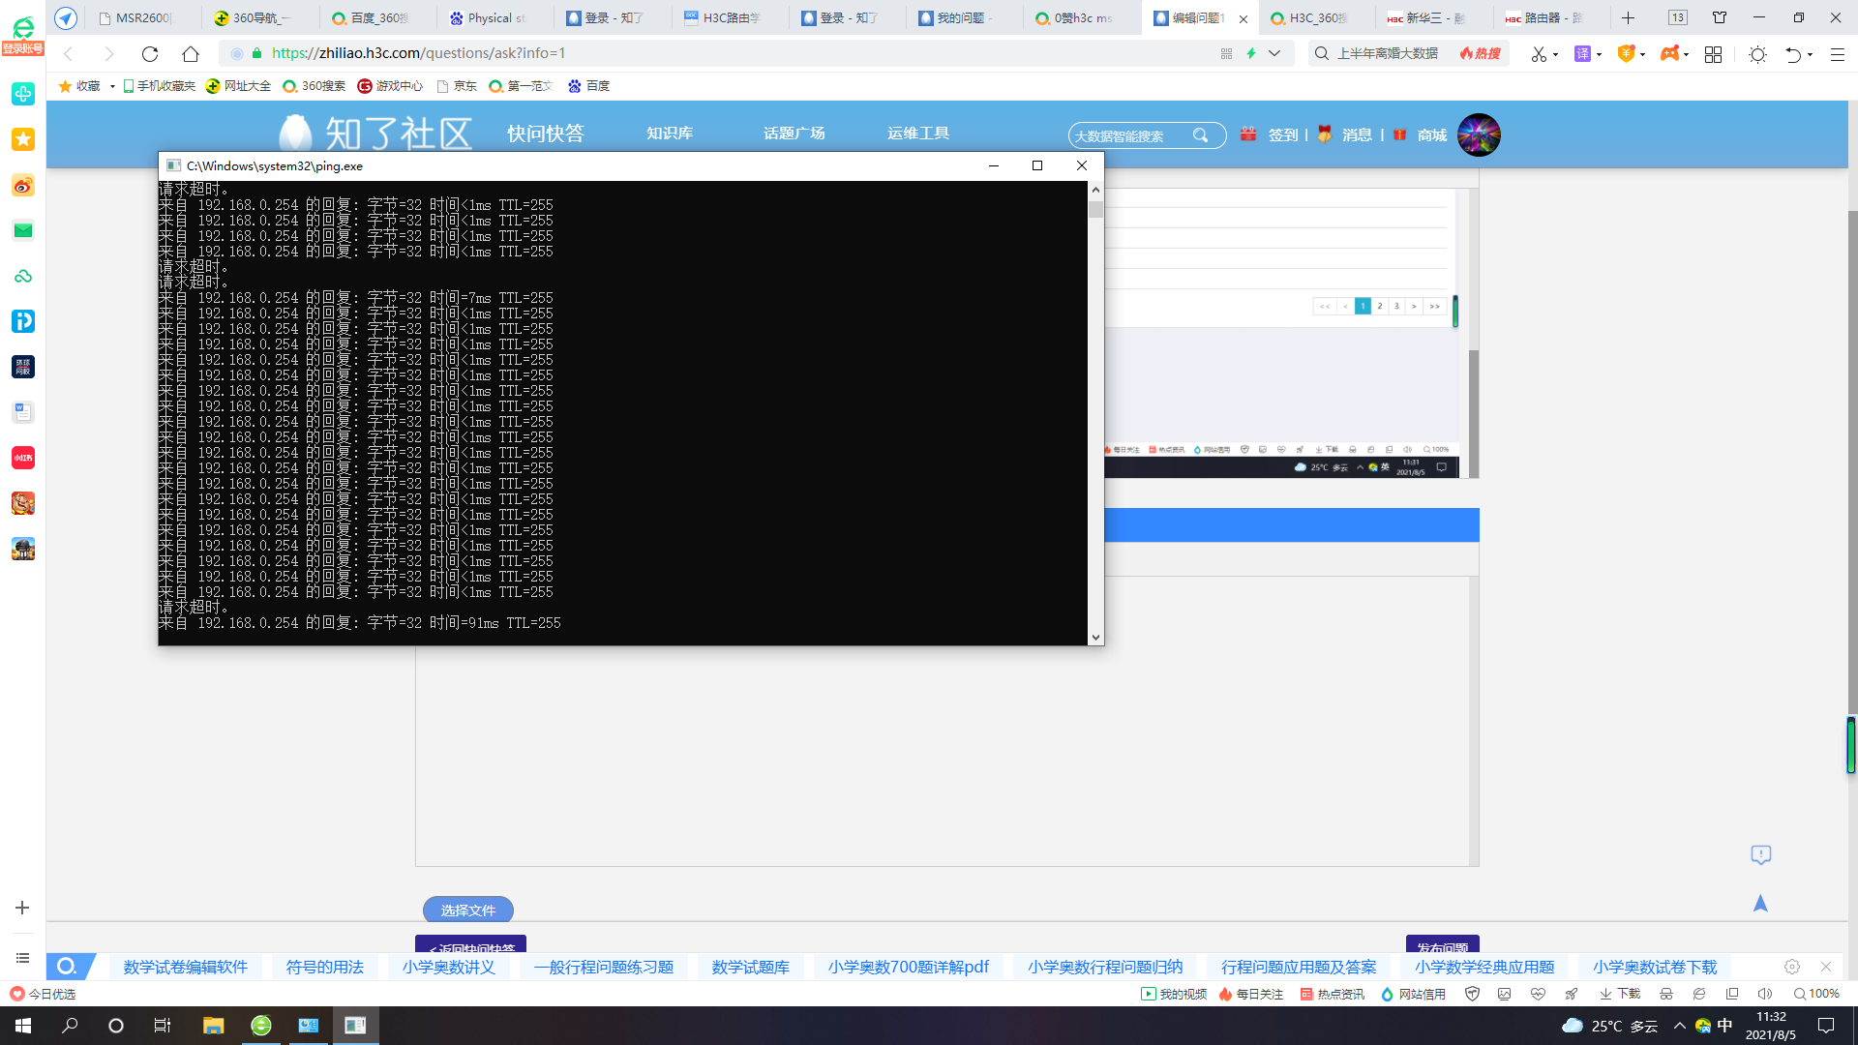Click the 大数据智能搜索 search field
1858x1045 pixels.
click(x=1127, y=136)
